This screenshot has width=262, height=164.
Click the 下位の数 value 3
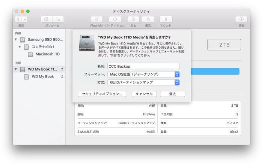(x=237, y=114)
